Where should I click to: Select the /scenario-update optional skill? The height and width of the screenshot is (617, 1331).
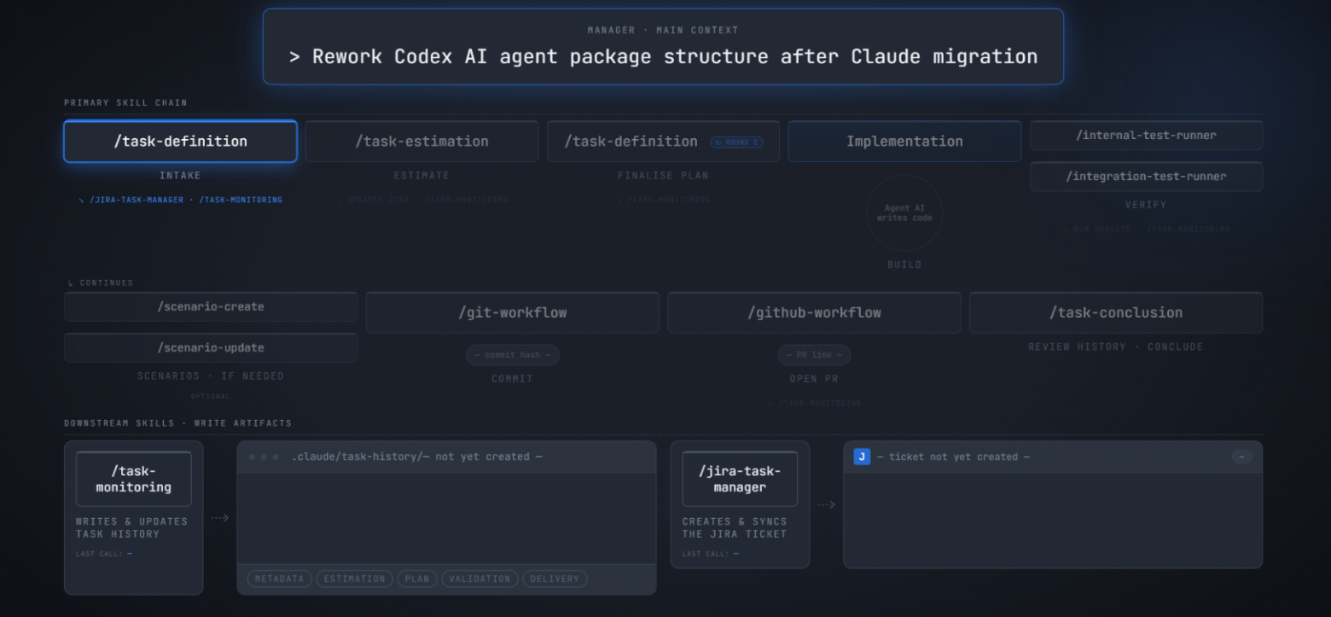(211, 347)
